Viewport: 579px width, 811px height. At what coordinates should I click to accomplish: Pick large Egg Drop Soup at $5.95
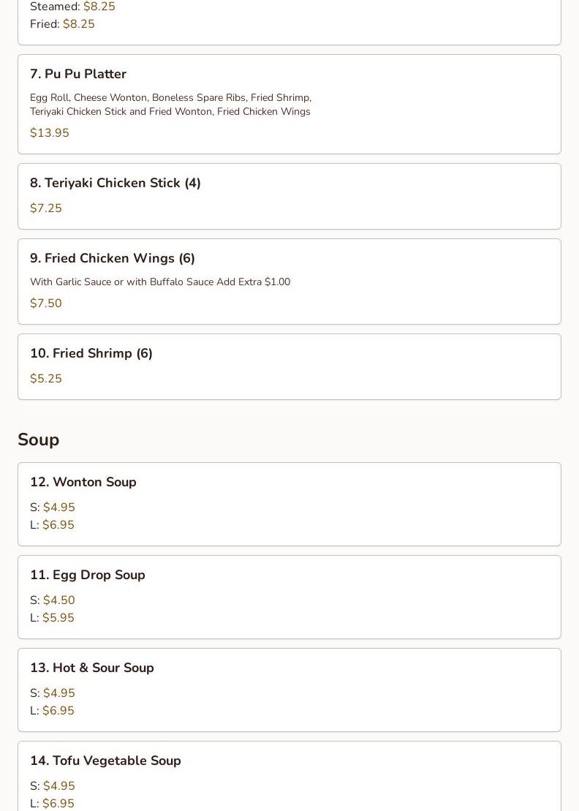coord(52,618)
